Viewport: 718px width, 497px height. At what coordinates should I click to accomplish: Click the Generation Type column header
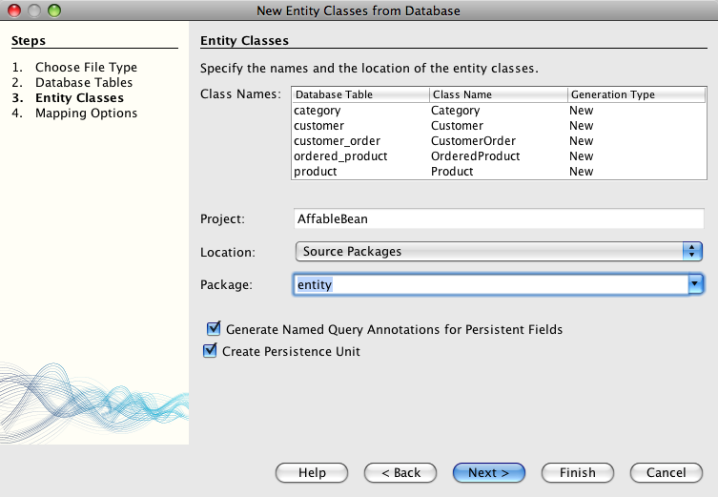[634, 95]
